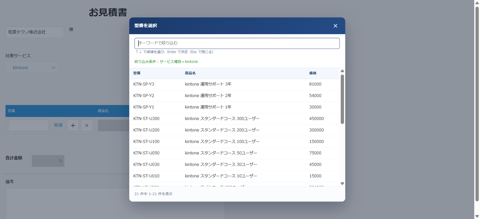Click the 商品名 column header in dialog
The image size is (480, 219).
point(190,73)
